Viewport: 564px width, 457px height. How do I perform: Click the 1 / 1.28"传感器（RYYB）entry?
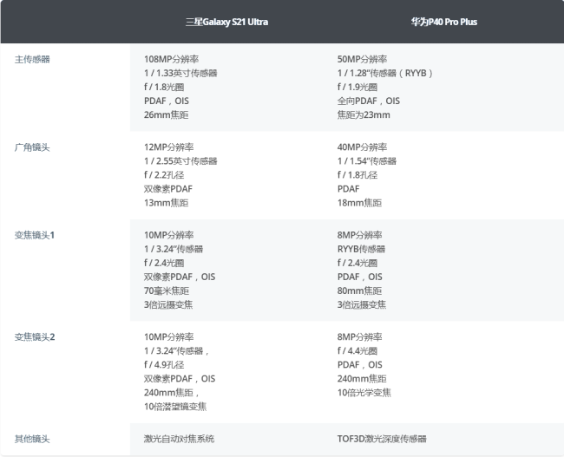point(385,73)
